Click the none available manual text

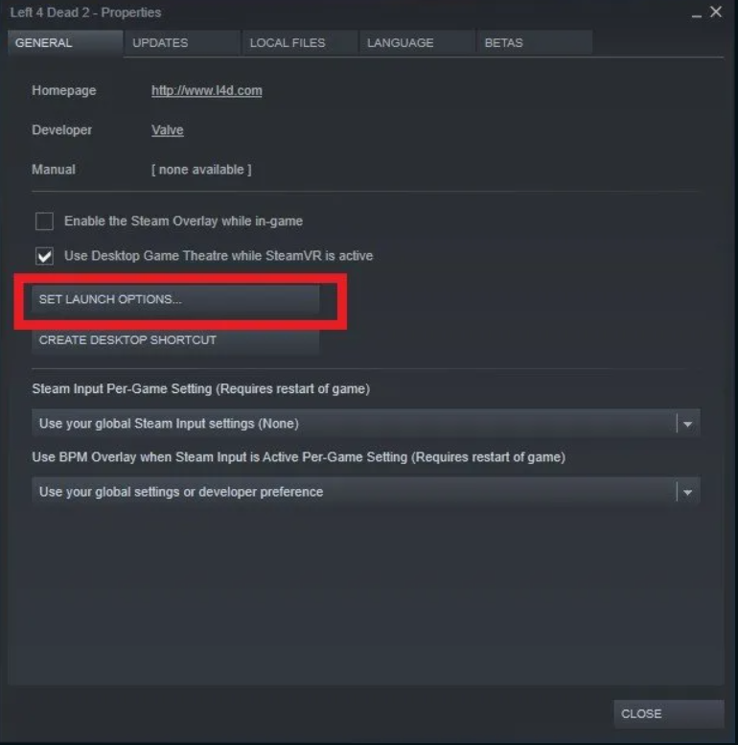tap(201, 170)
